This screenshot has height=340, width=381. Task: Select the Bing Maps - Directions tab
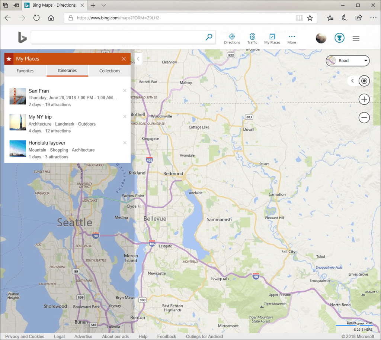click(x=54, y=5)
